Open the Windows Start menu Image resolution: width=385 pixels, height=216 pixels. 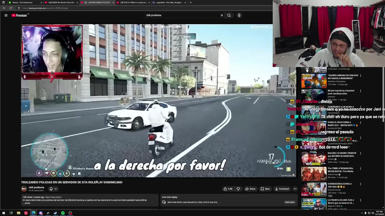click(4, 213)
